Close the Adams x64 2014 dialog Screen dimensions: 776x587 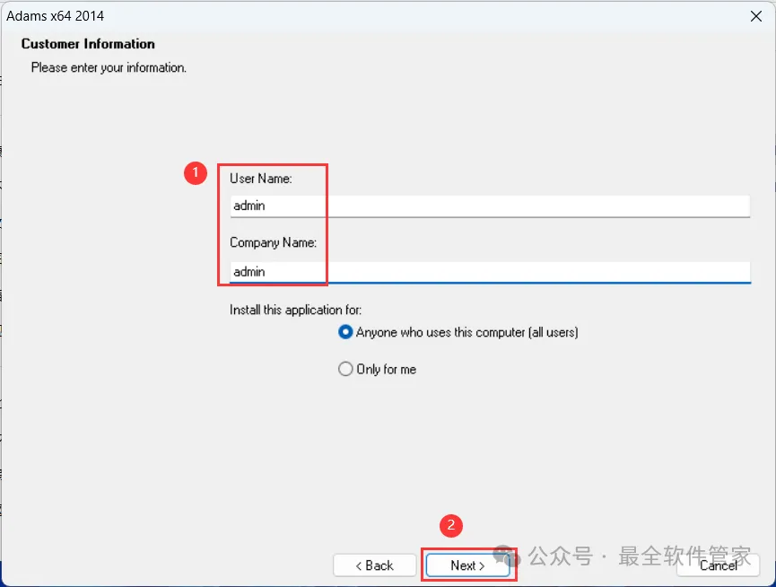pyautogui.click(x=755, y=16)
